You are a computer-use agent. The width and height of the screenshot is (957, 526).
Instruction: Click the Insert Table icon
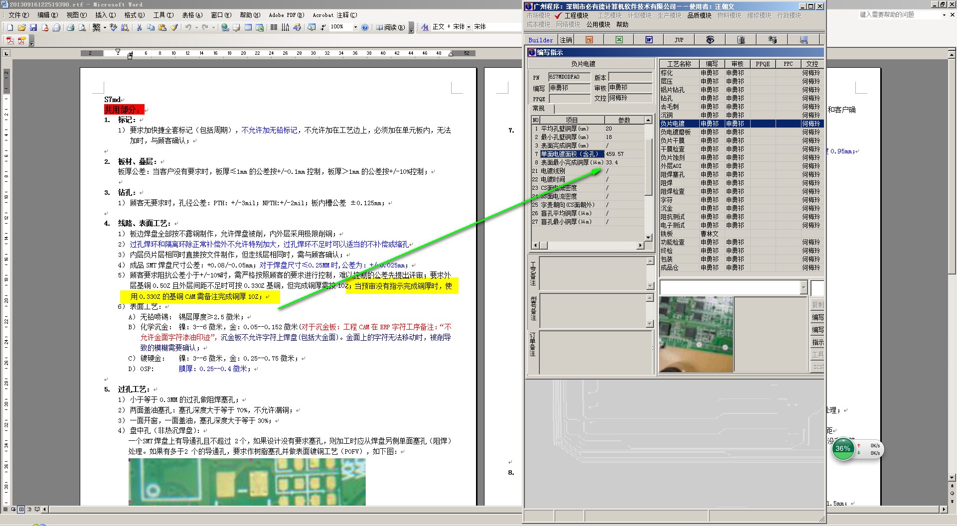click(x=248, y=27)
